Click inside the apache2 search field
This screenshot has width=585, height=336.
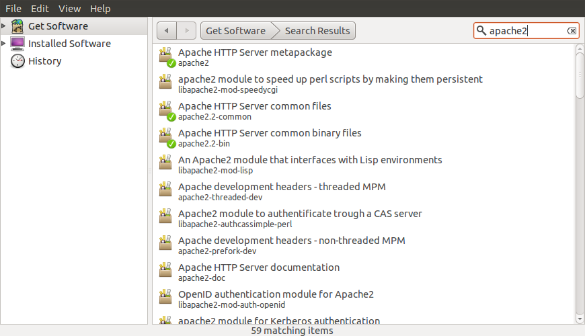tap(524, 31)
